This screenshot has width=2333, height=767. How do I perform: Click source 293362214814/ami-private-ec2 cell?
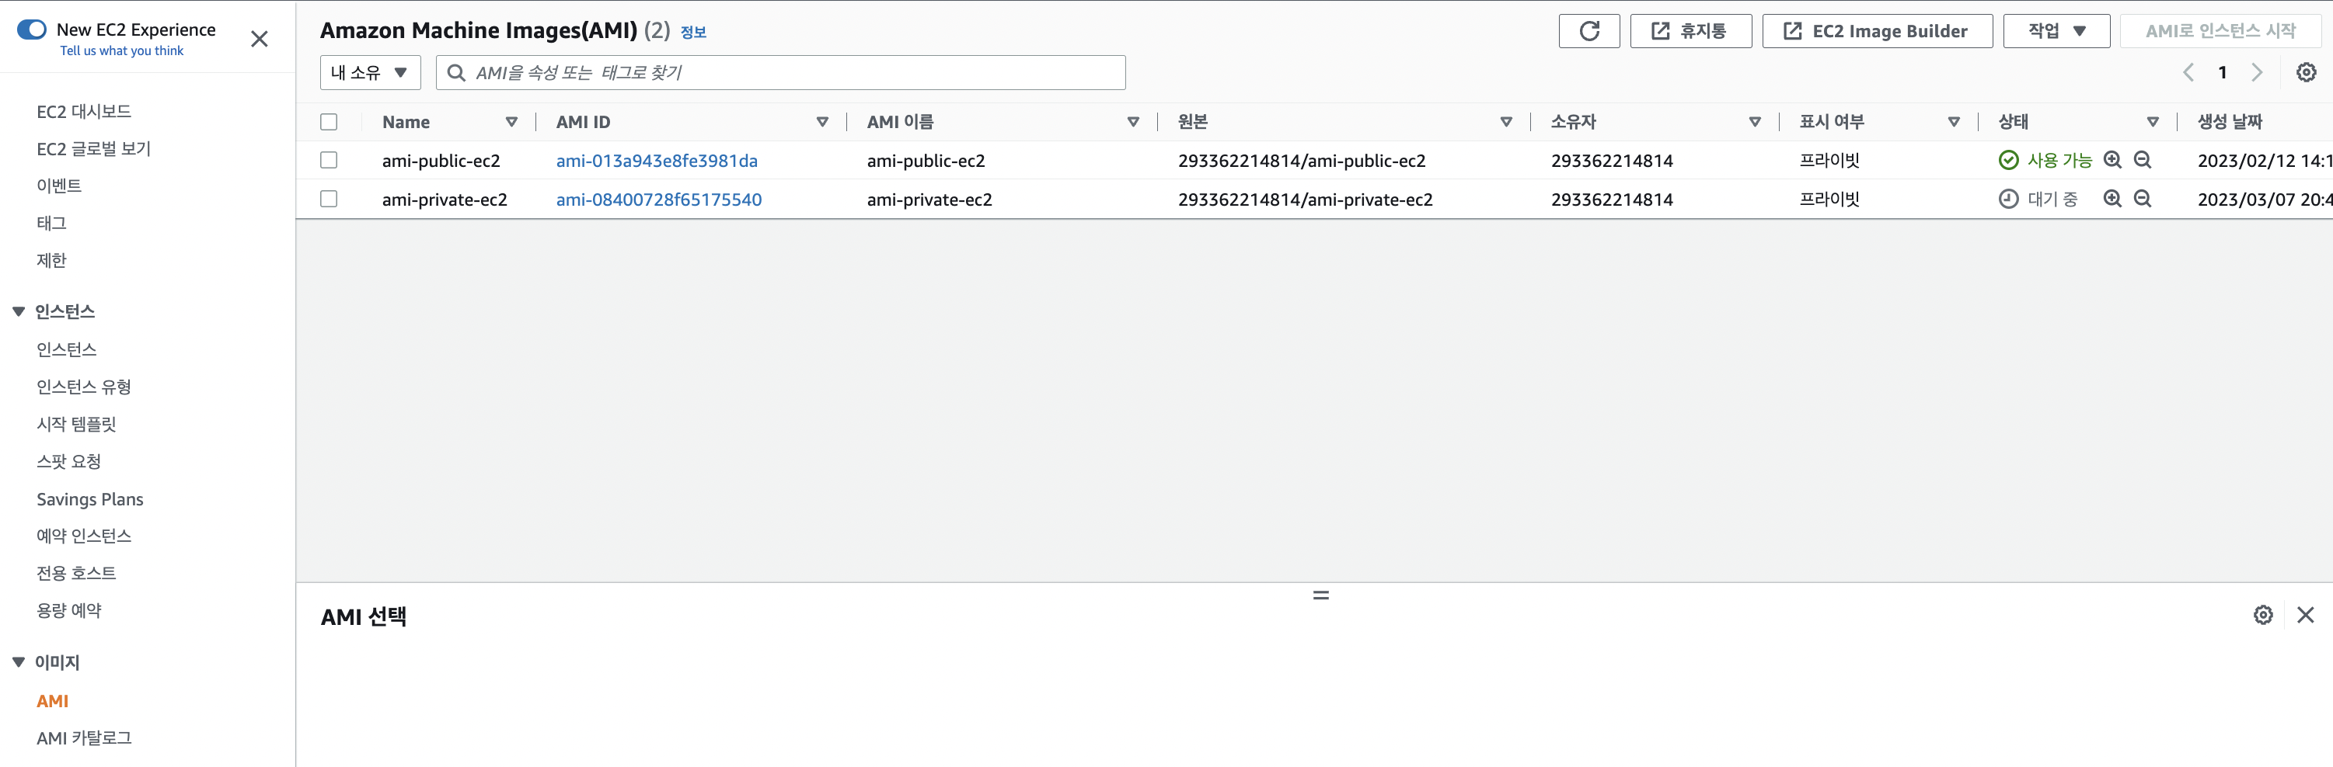click(1305, 200)
